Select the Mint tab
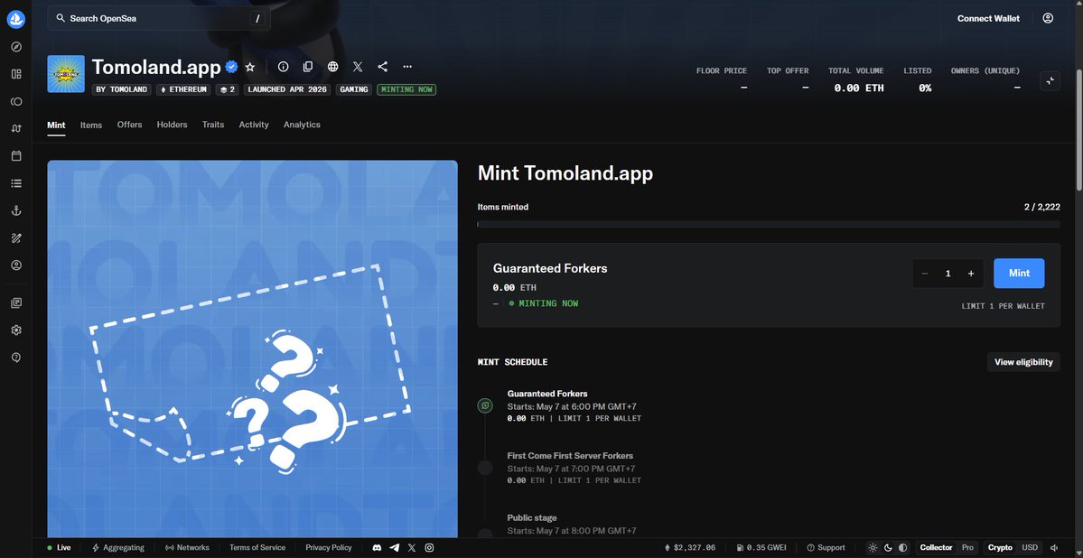 coord(56,125)
